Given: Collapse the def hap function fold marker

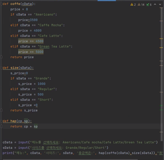Looking at the screenshot, I should pyautogui.click(x=1, y=121).
